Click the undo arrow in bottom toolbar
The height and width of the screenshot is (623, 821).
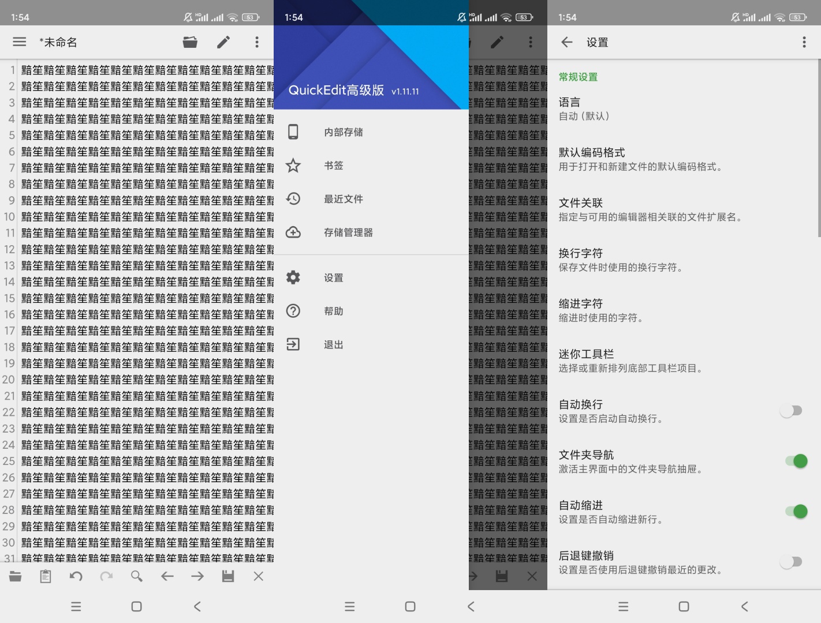(x=76, y=576)
